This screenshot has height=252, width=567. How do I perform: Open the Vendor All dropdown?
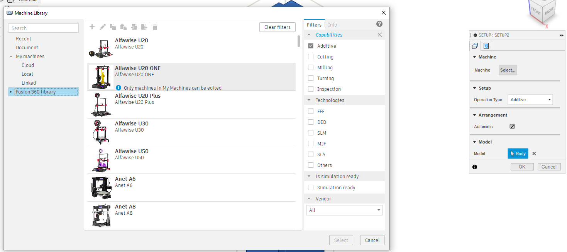pyautogui.click(x=344, y=210)
